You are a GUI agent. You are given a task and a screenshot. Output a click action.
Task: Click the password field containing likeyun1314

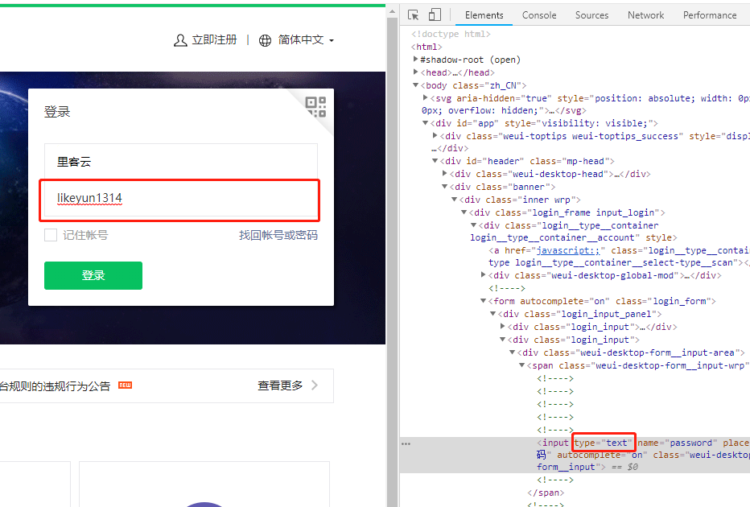(x=181, y=199)
